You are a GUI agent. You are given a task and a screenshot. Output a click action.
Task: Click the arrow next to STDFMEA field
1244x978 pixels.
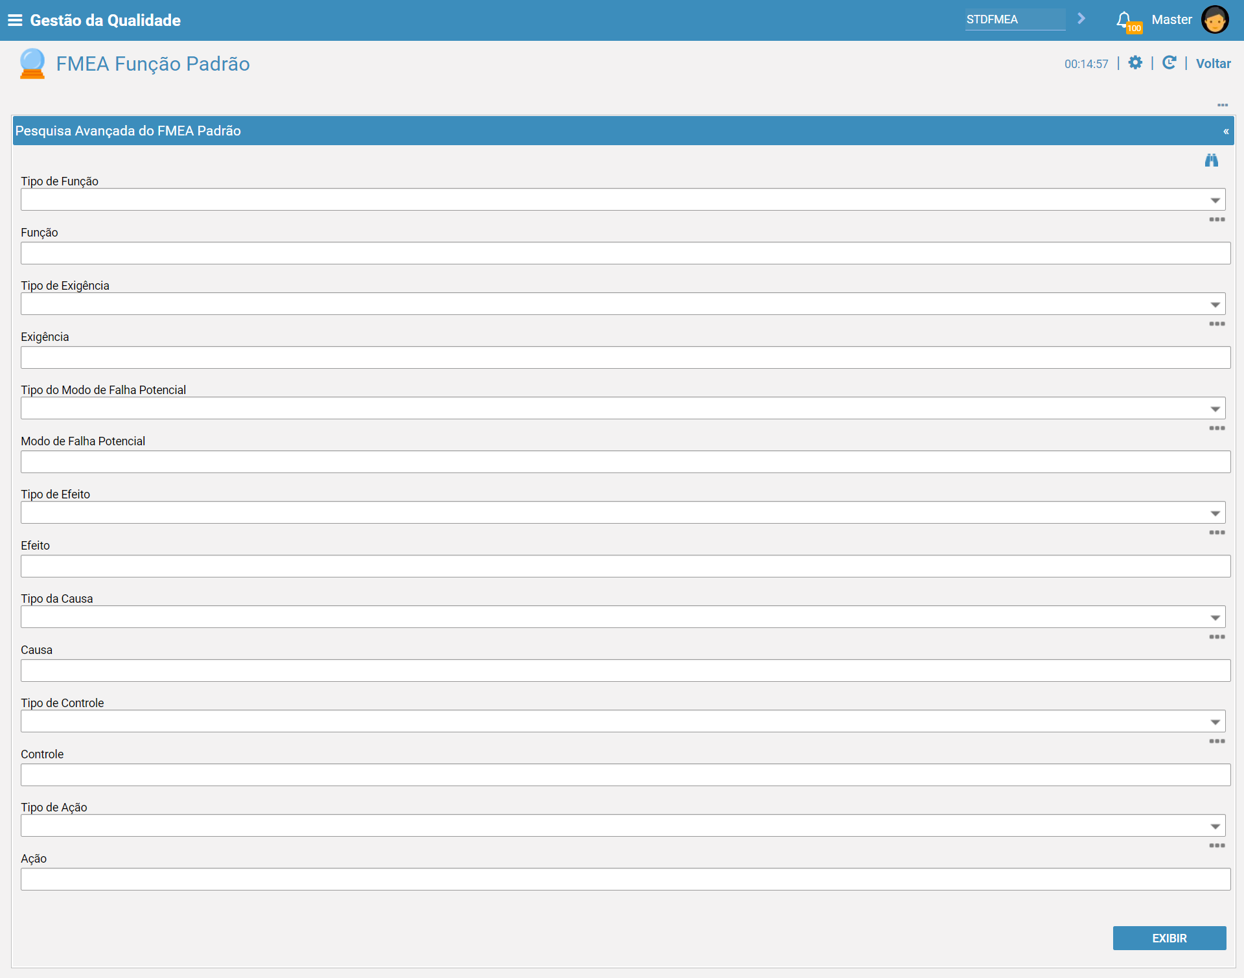point(1081,19)
